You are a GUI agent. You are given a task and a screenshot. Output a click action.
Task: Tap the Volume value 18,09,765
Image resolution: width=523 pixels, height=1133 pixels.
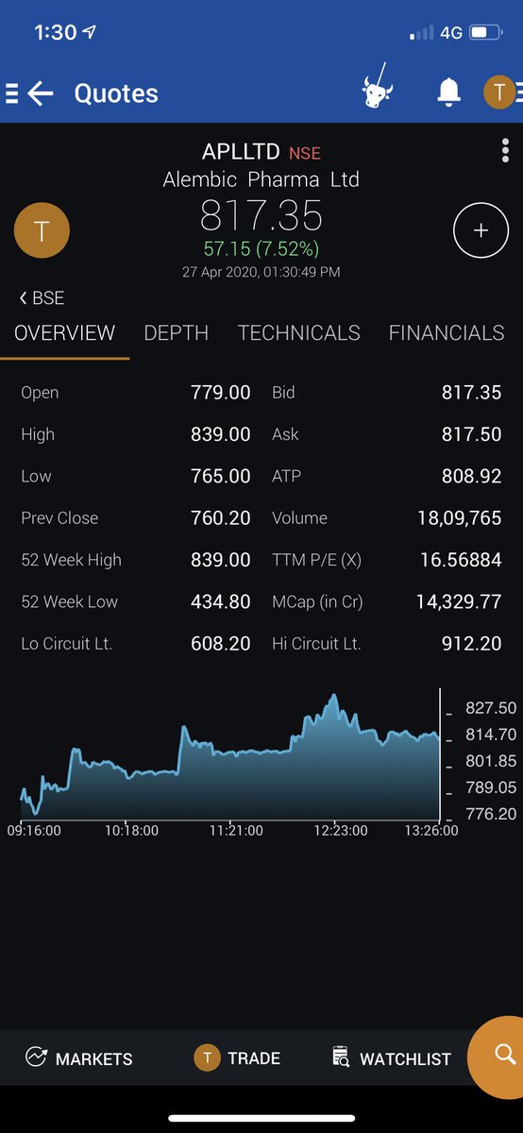click(460, 517)
